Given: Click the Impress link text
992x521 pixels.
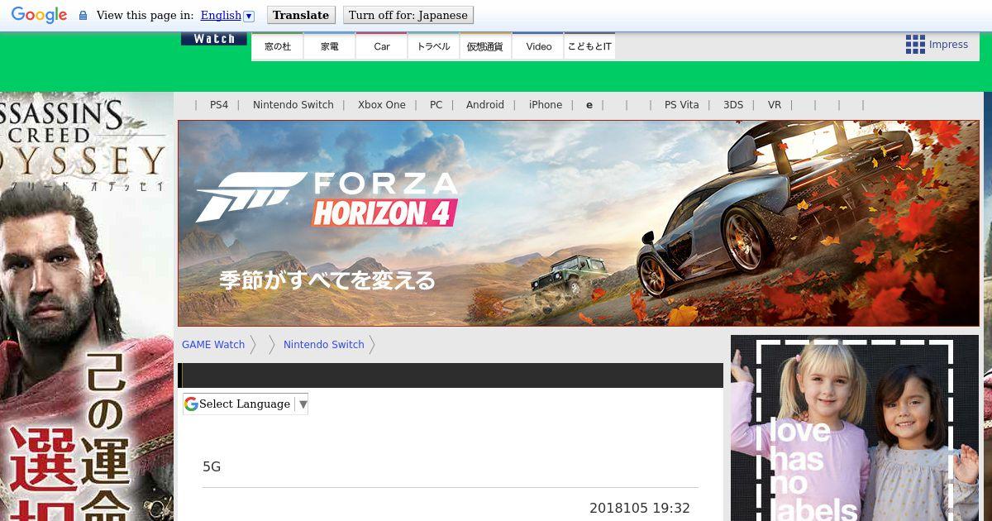Looking at the screenshot, I should [x=948, y=45].
